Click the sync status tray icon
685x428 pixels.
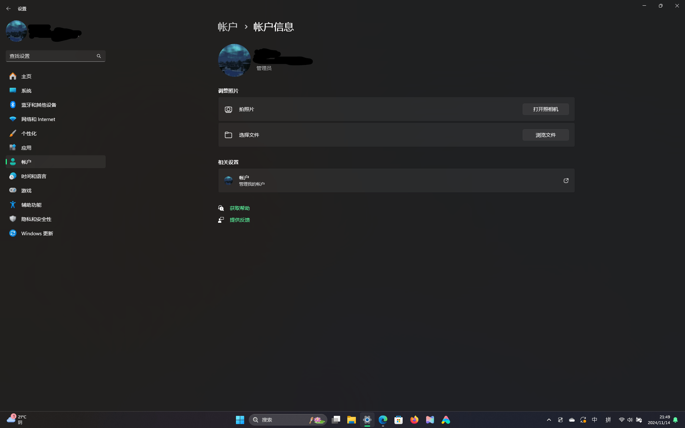tap(583, 420)
